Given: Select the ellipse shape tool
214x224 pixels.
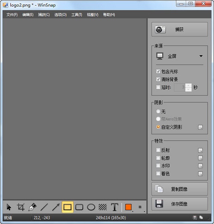Looking at the screenshot, I should 91,207.
